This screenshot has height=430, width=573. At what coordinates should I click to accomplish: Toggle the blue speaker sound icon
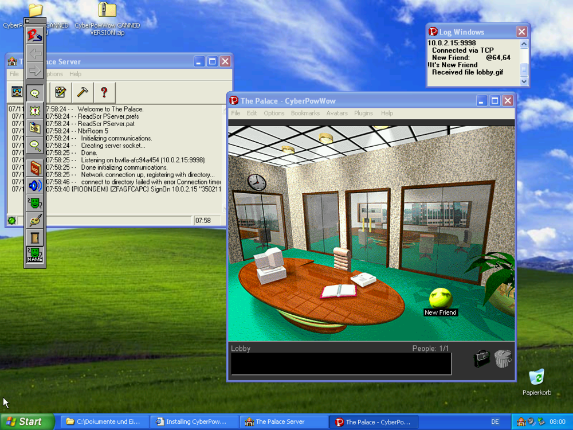tap(35, 186)
